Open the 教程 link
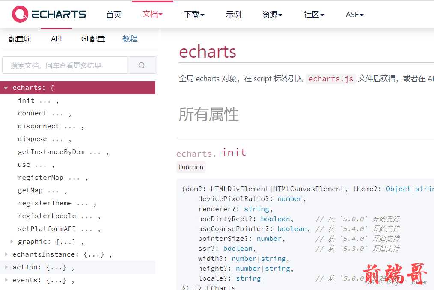The height and width of the screenshot is (290, 434). click(130, 39)
